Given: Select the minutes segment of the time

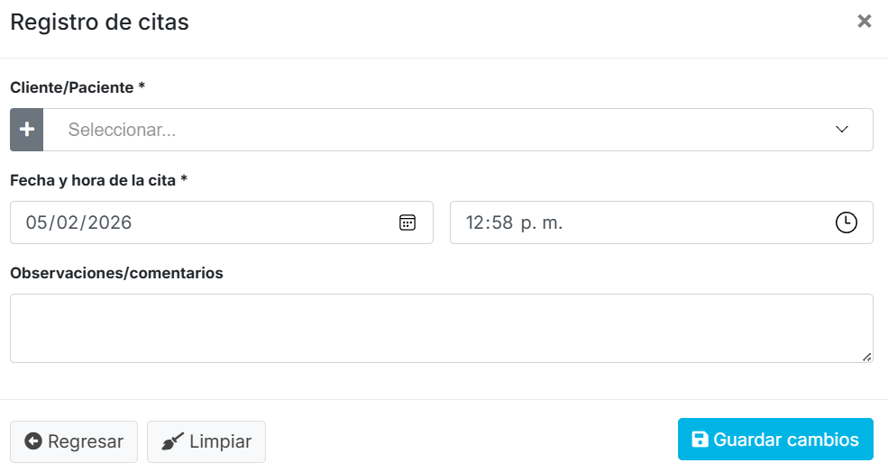Looking at the screenshot, I should [501, 222].
